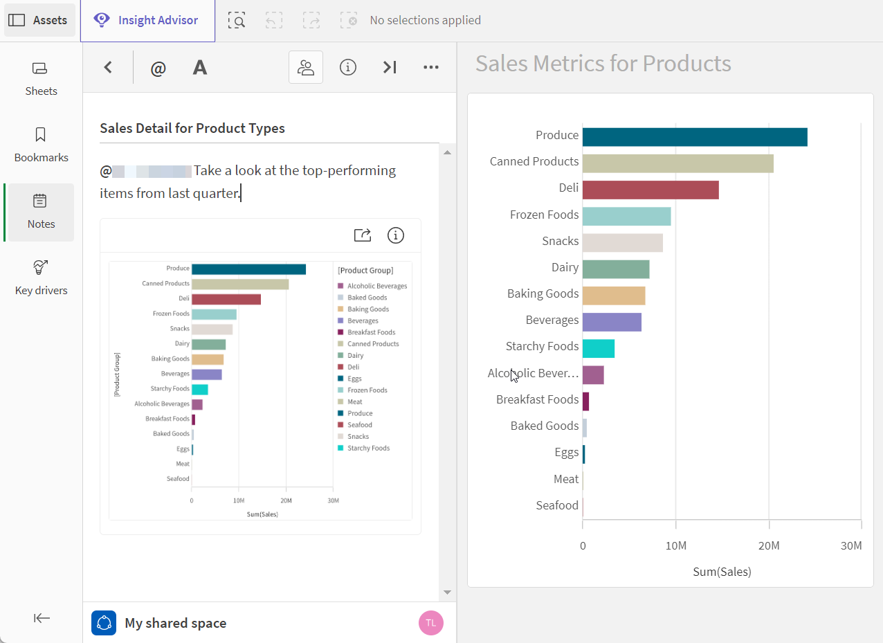Click the Sum(Sales) axis title in main chart

pyautogui.click(x=722, y=572)
